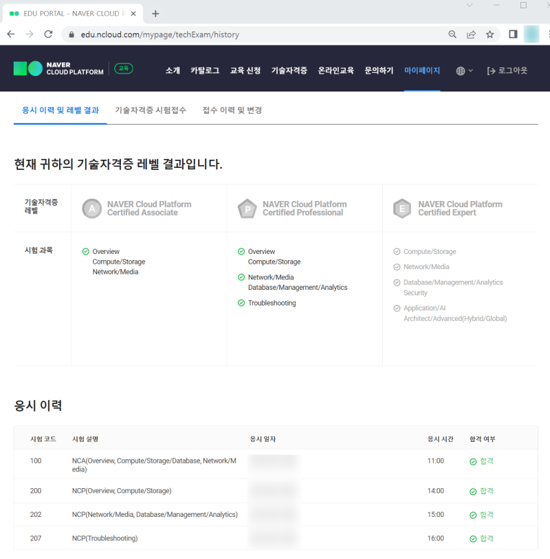
Task: Click the 16:00 exam time cell
Action: coord(436,538)
